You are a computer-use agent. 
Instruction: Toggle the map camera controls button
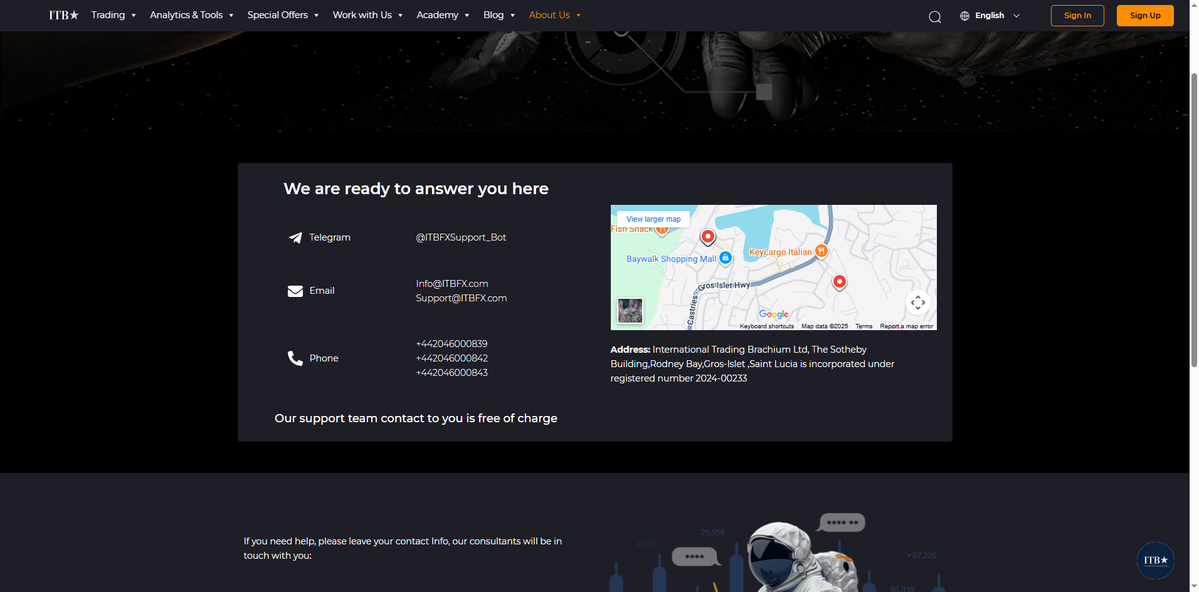tap(918, 303)
